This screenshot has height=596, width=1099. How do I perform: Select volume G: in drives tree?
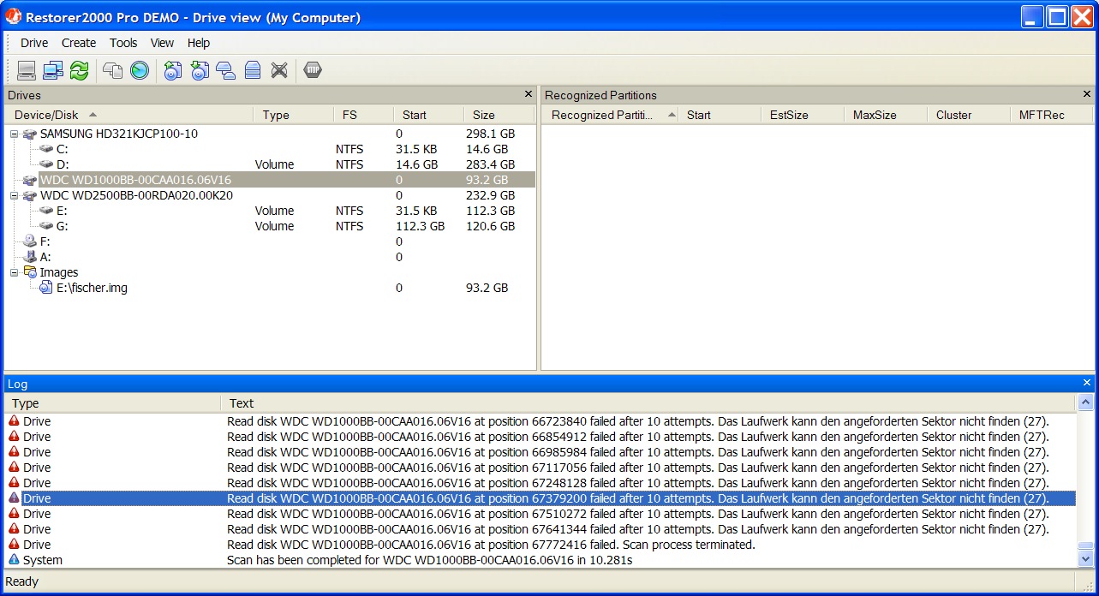[x=63, y=226]
